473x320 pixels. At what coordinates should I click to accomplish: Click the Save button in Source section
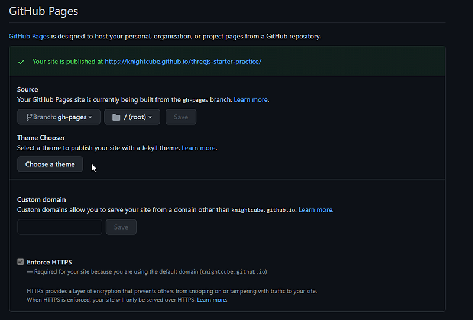pyautogui.click(x=181, y=117)
